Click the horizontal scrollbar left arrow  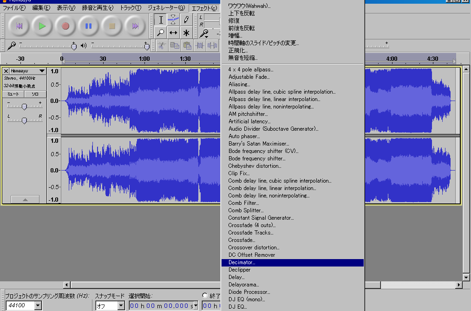[67, 285]
